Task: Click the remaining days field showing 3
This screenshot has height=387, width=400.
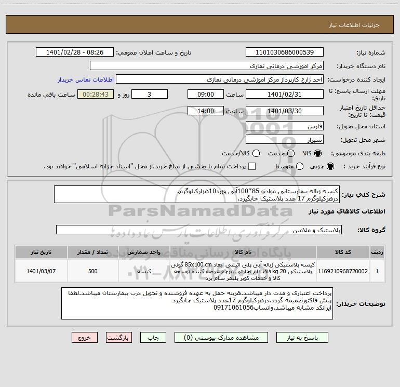Action: pyautogui.click(x=150, y=94)
